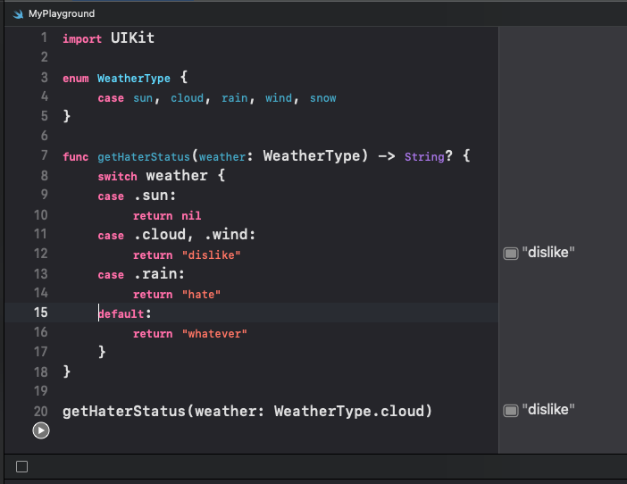Click the "String" return type
This screenshot has height=484, width=627.
coord(424,156)
